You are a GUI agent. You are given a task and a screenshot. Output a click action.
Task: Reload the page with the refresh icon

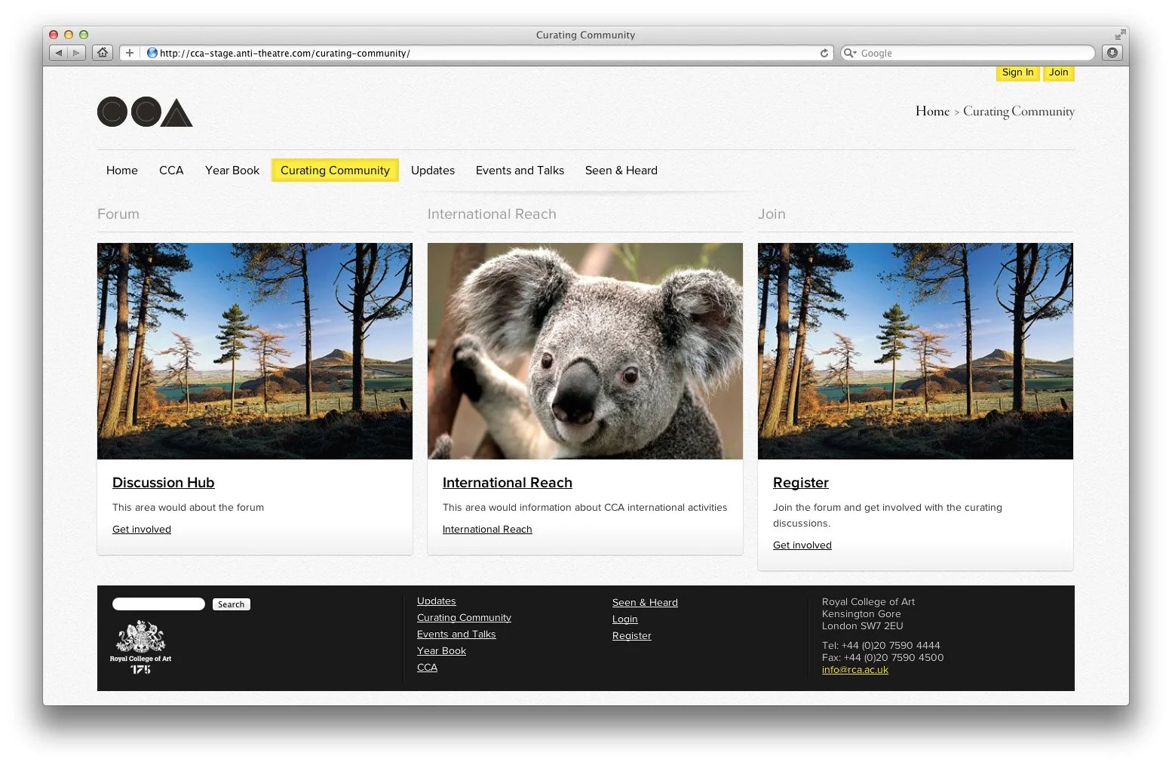[824, 53]
